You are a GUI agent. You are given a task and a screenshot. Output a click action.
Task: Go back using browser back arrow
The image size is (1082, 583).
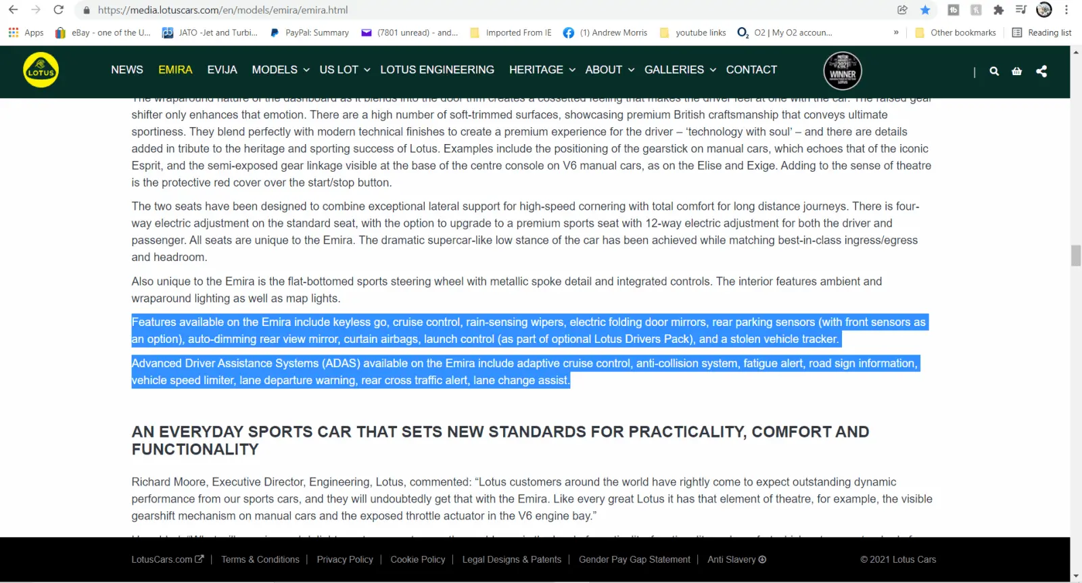coord(14,10)
